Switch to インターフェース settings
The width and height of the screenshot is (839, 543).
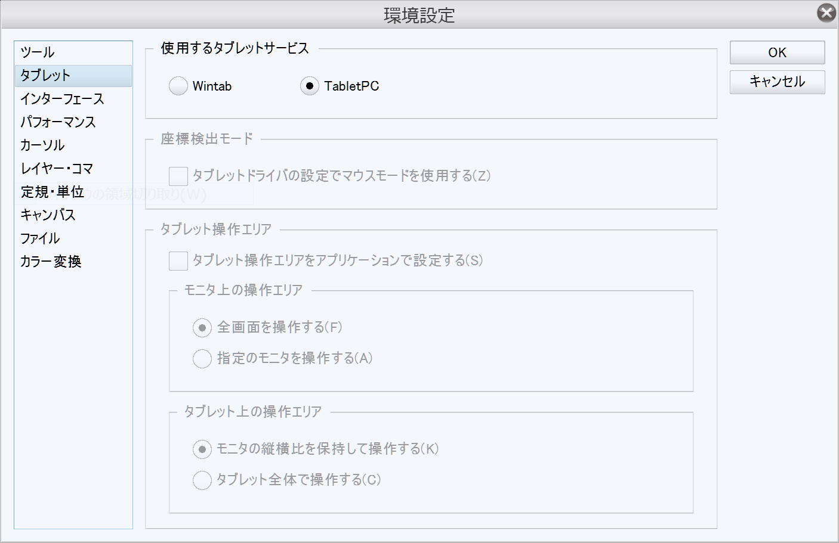(x=62, y=99)
